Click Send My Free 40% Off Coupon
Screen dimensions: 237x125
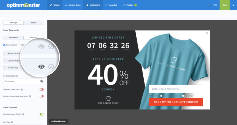[176, 102]
